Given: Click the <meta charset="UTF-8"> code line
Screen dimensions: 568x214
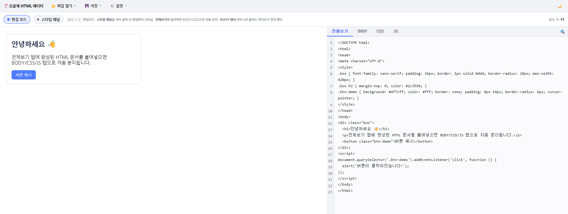Looking at the screenshot, I should tap(361, 61).
